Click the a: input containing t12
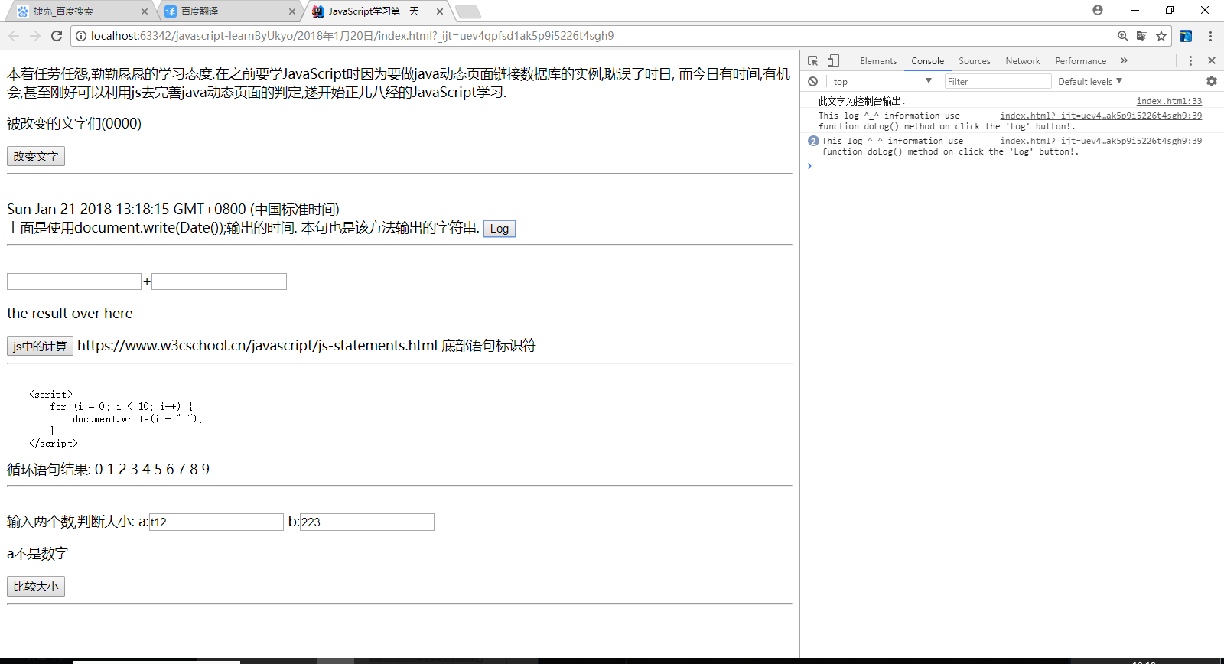Screen dimensions: 1224x664 [x=216, y=522]
